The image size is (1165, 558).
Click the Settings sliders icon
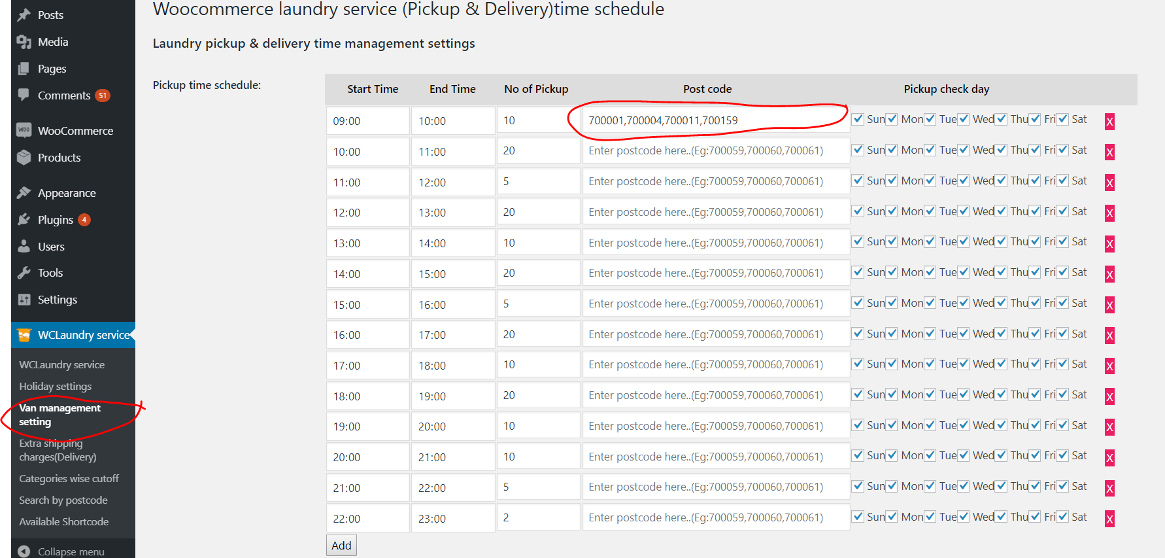point(24,300)
